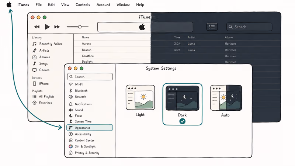
Task: Click the Albums icon in iTunes sidebar
Action: coord(34,57)
